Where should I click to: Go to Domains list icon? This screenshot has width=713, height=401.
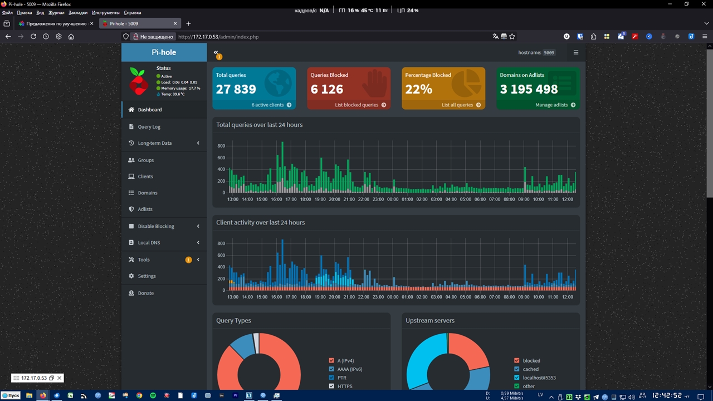[131, 193]
